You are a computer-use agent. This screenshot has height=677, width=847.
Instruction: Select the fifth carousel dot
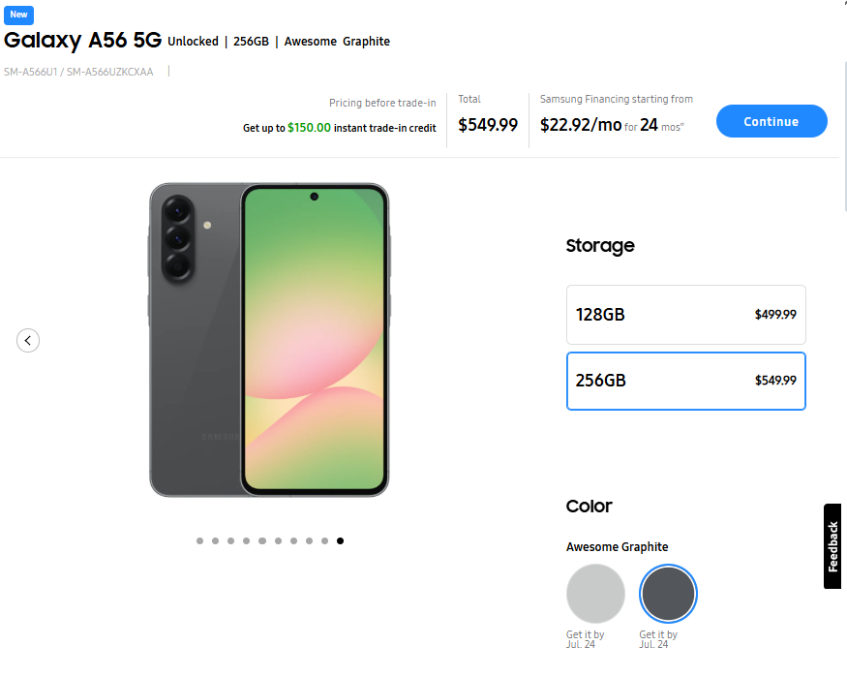coord(262,541)
